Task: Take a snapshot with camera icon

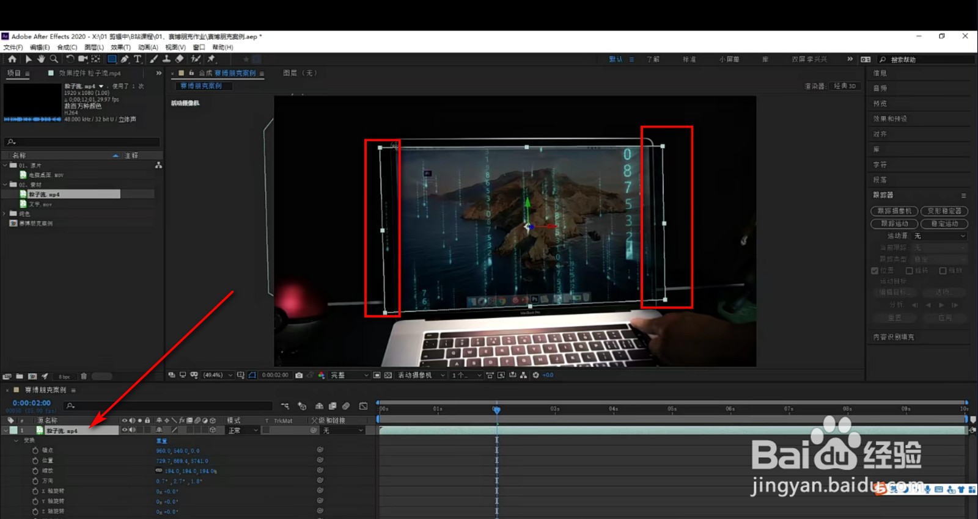Action: click(x=299, y=375)
